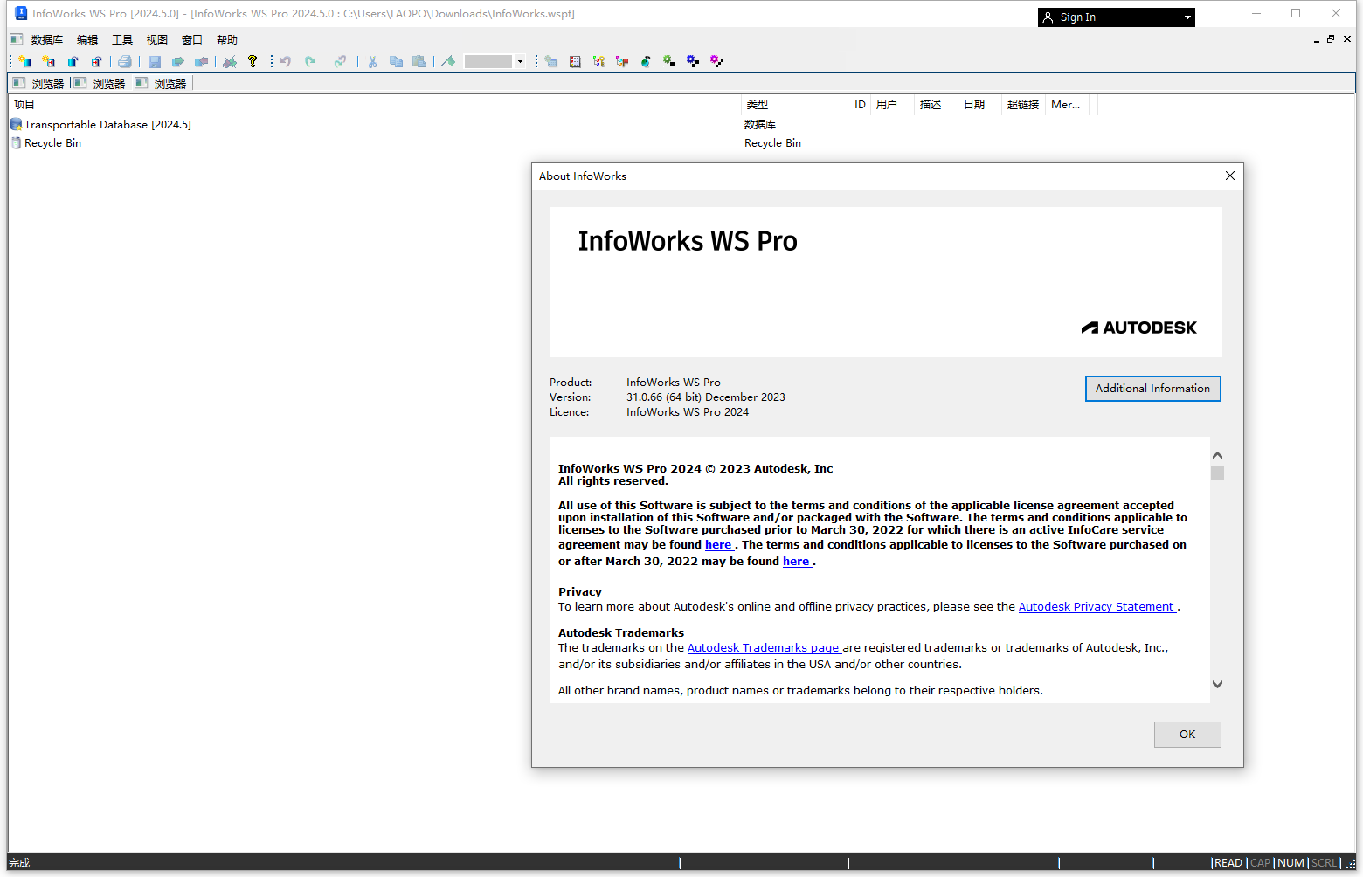Click the 数据库 cell in the 类型 column

click(x=760, y=125)
